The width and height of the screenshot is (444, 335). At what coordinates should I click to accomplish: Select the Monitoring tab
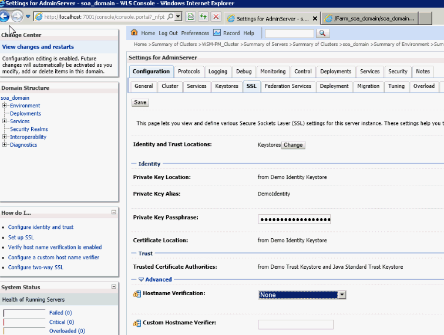(273, 72)
